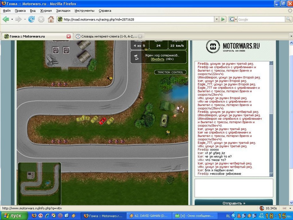Click the page scrollbar up arrow
This screenshot has width=293, height=220.
pyautogui.click(x=291, y=43)
